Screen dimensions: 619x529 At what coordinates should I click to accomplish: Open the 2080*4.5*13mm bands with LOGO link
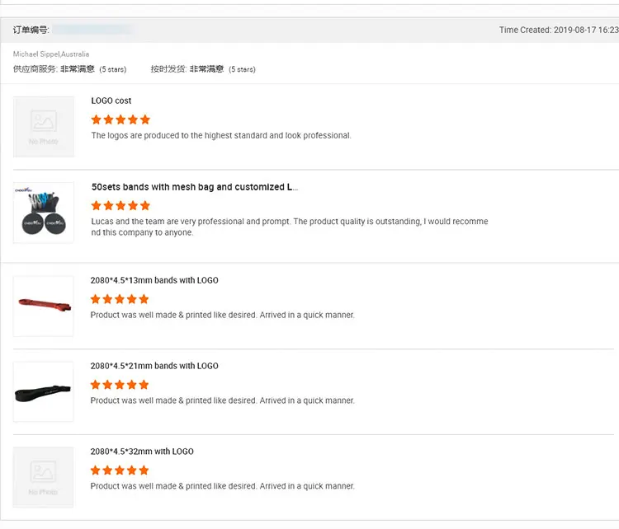coord(154,280)
